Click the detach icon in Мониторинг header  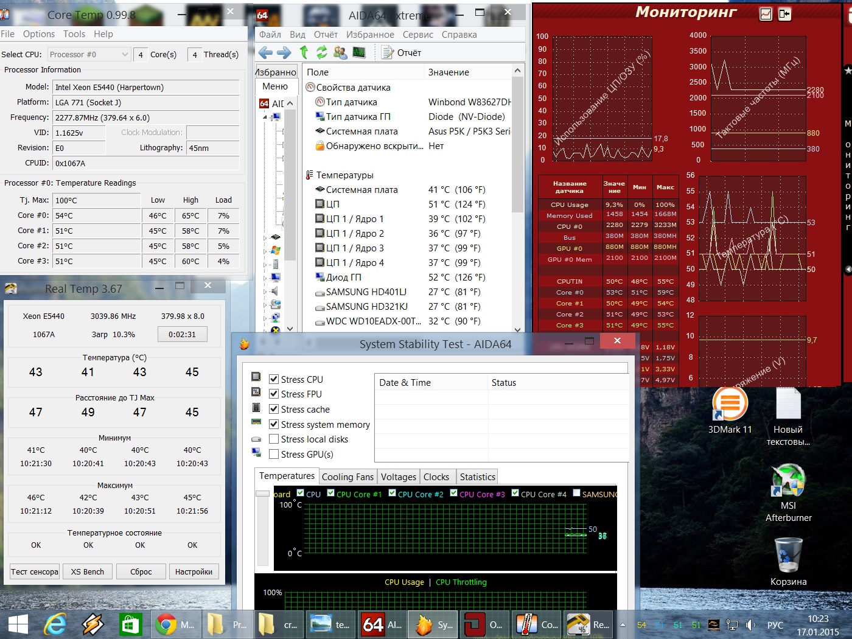(x=784, y=13)
